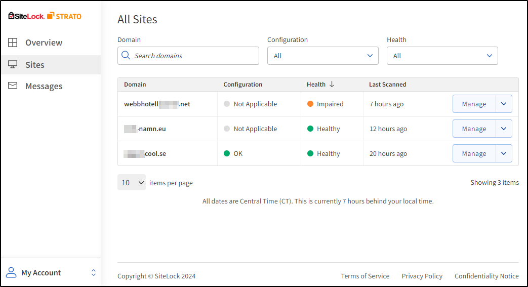Sort by Last Scanned column header

click(x=388, y=84)
